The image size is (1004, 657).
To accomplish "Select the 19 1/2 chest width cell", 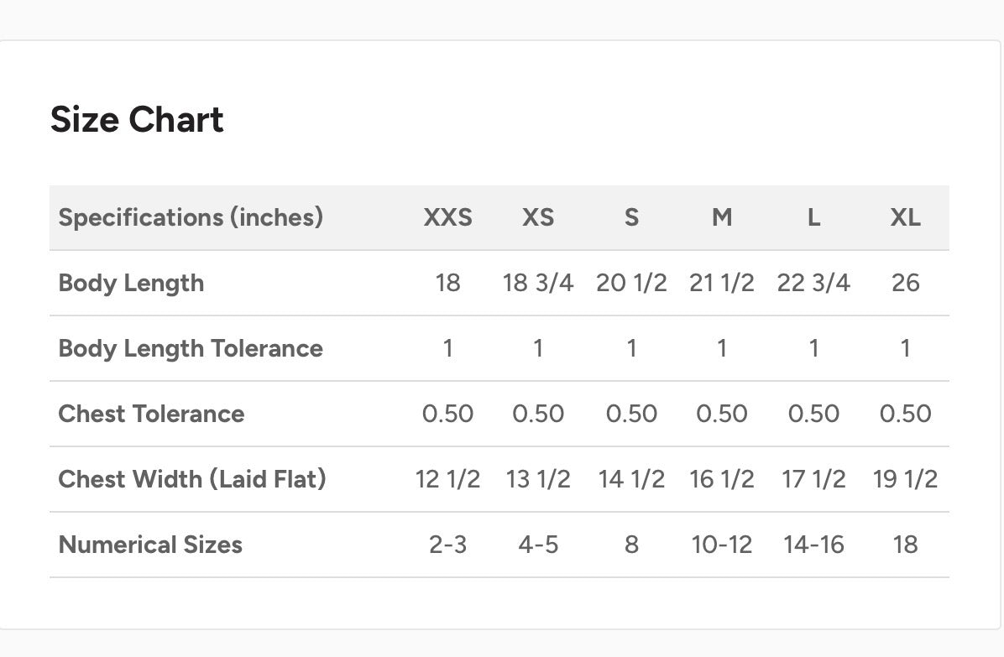I will tap(905, 479).
